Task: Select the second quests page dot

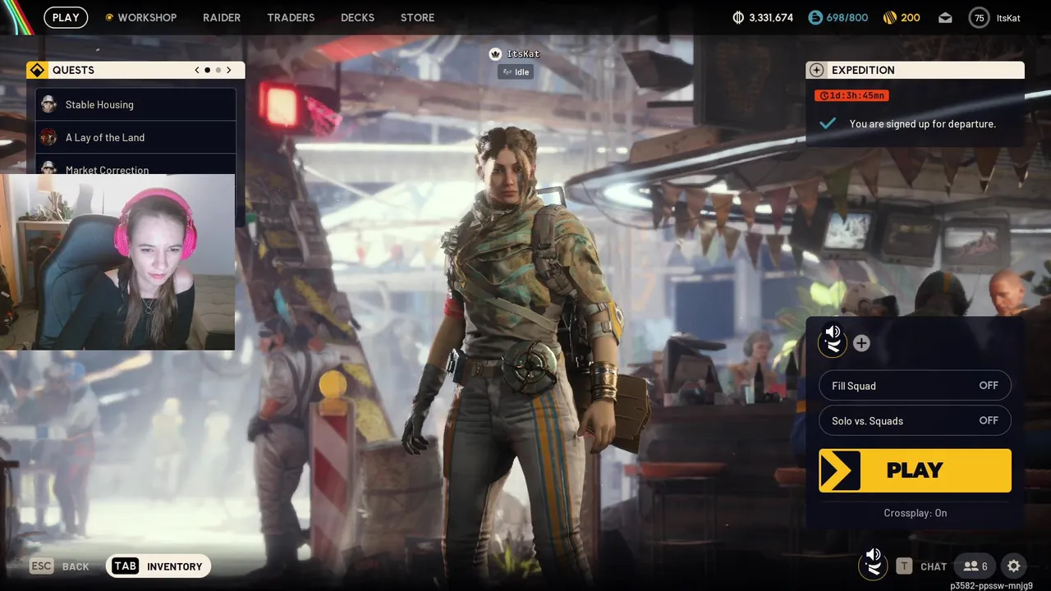Action: [218, 70]
